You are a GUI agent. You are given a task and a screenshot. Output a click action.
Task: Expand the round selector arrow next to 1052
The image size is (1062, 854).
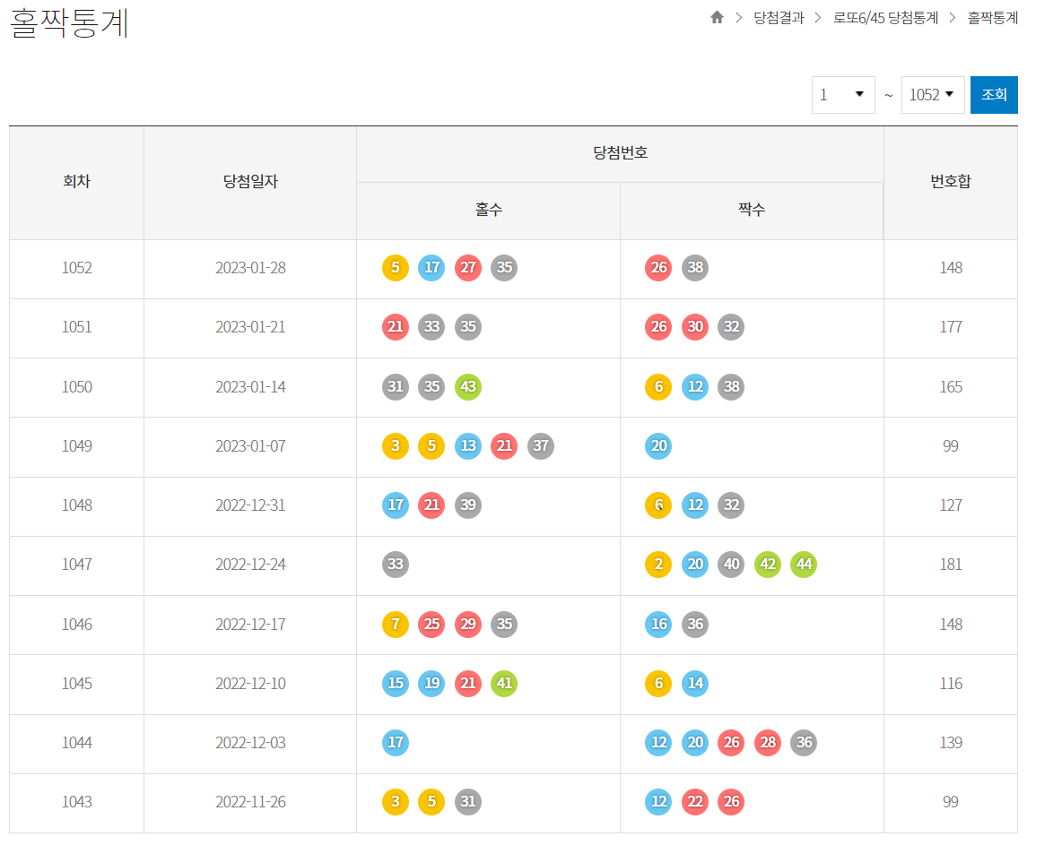tap(952, 94)
